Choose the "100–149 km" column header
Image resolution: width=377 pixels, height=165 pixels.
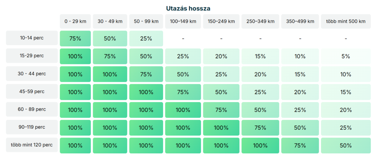(183, 21)
